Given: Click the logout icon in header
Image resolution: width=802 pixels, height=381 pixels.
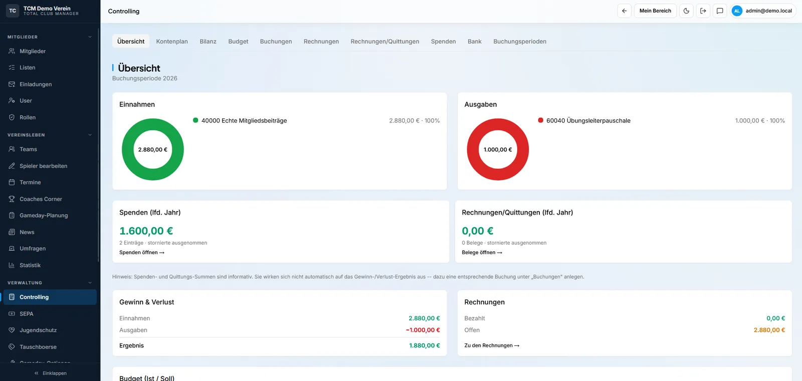Looking at the screenshot, I should [703, 11].
